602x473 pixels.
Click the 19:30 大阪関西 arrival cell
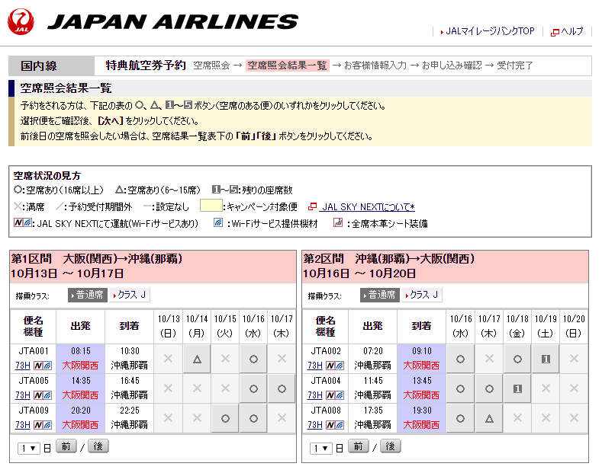pos(422,419)
